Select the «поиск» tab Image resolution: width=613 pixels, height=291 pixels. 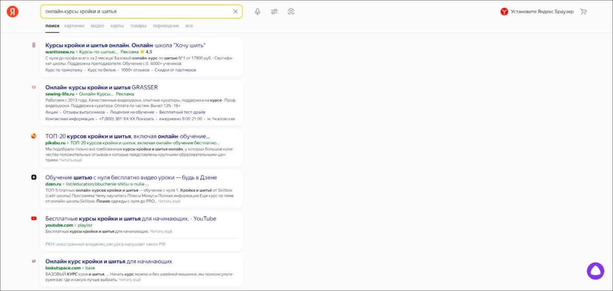coord(52,26)
